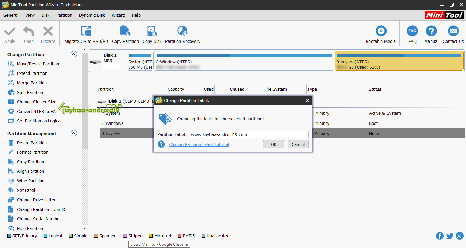
Task: Launch the Copy Disk wizard
Action: (x=152, y=34)
